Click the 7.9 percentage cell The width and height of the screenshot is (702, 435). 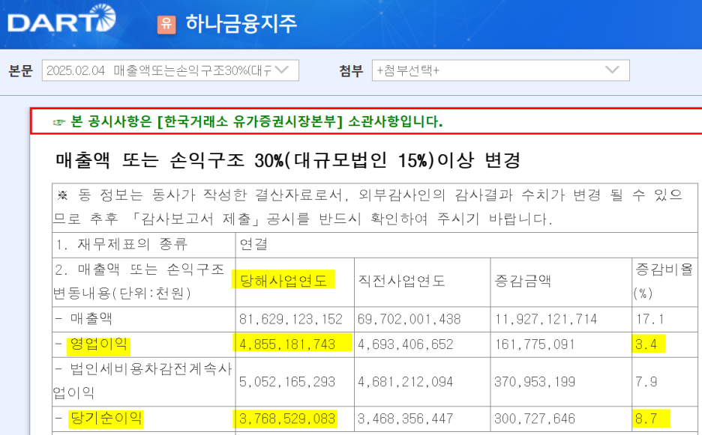coord(646,382)
